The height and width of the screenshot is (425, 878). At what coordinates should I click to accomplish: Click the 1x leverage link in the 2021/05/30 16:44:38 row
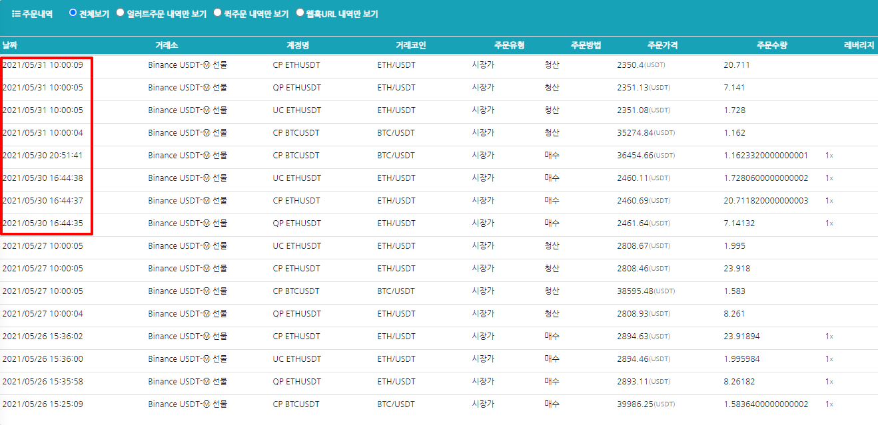(829, 178)
